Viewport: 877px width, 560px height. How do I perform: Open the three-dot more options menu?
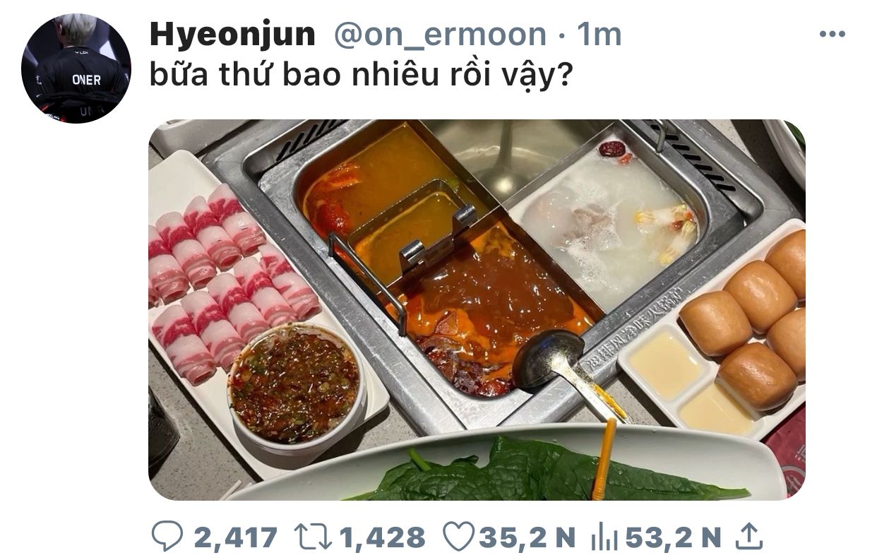click(832, 34)
